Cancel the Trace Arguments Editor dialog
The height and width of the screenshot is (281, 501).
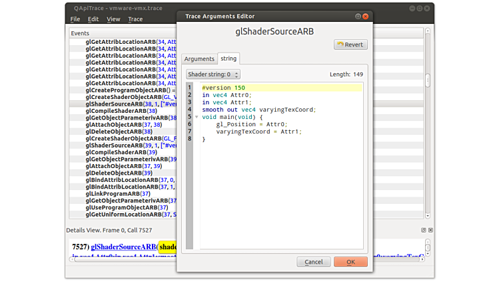coord(313,262)
